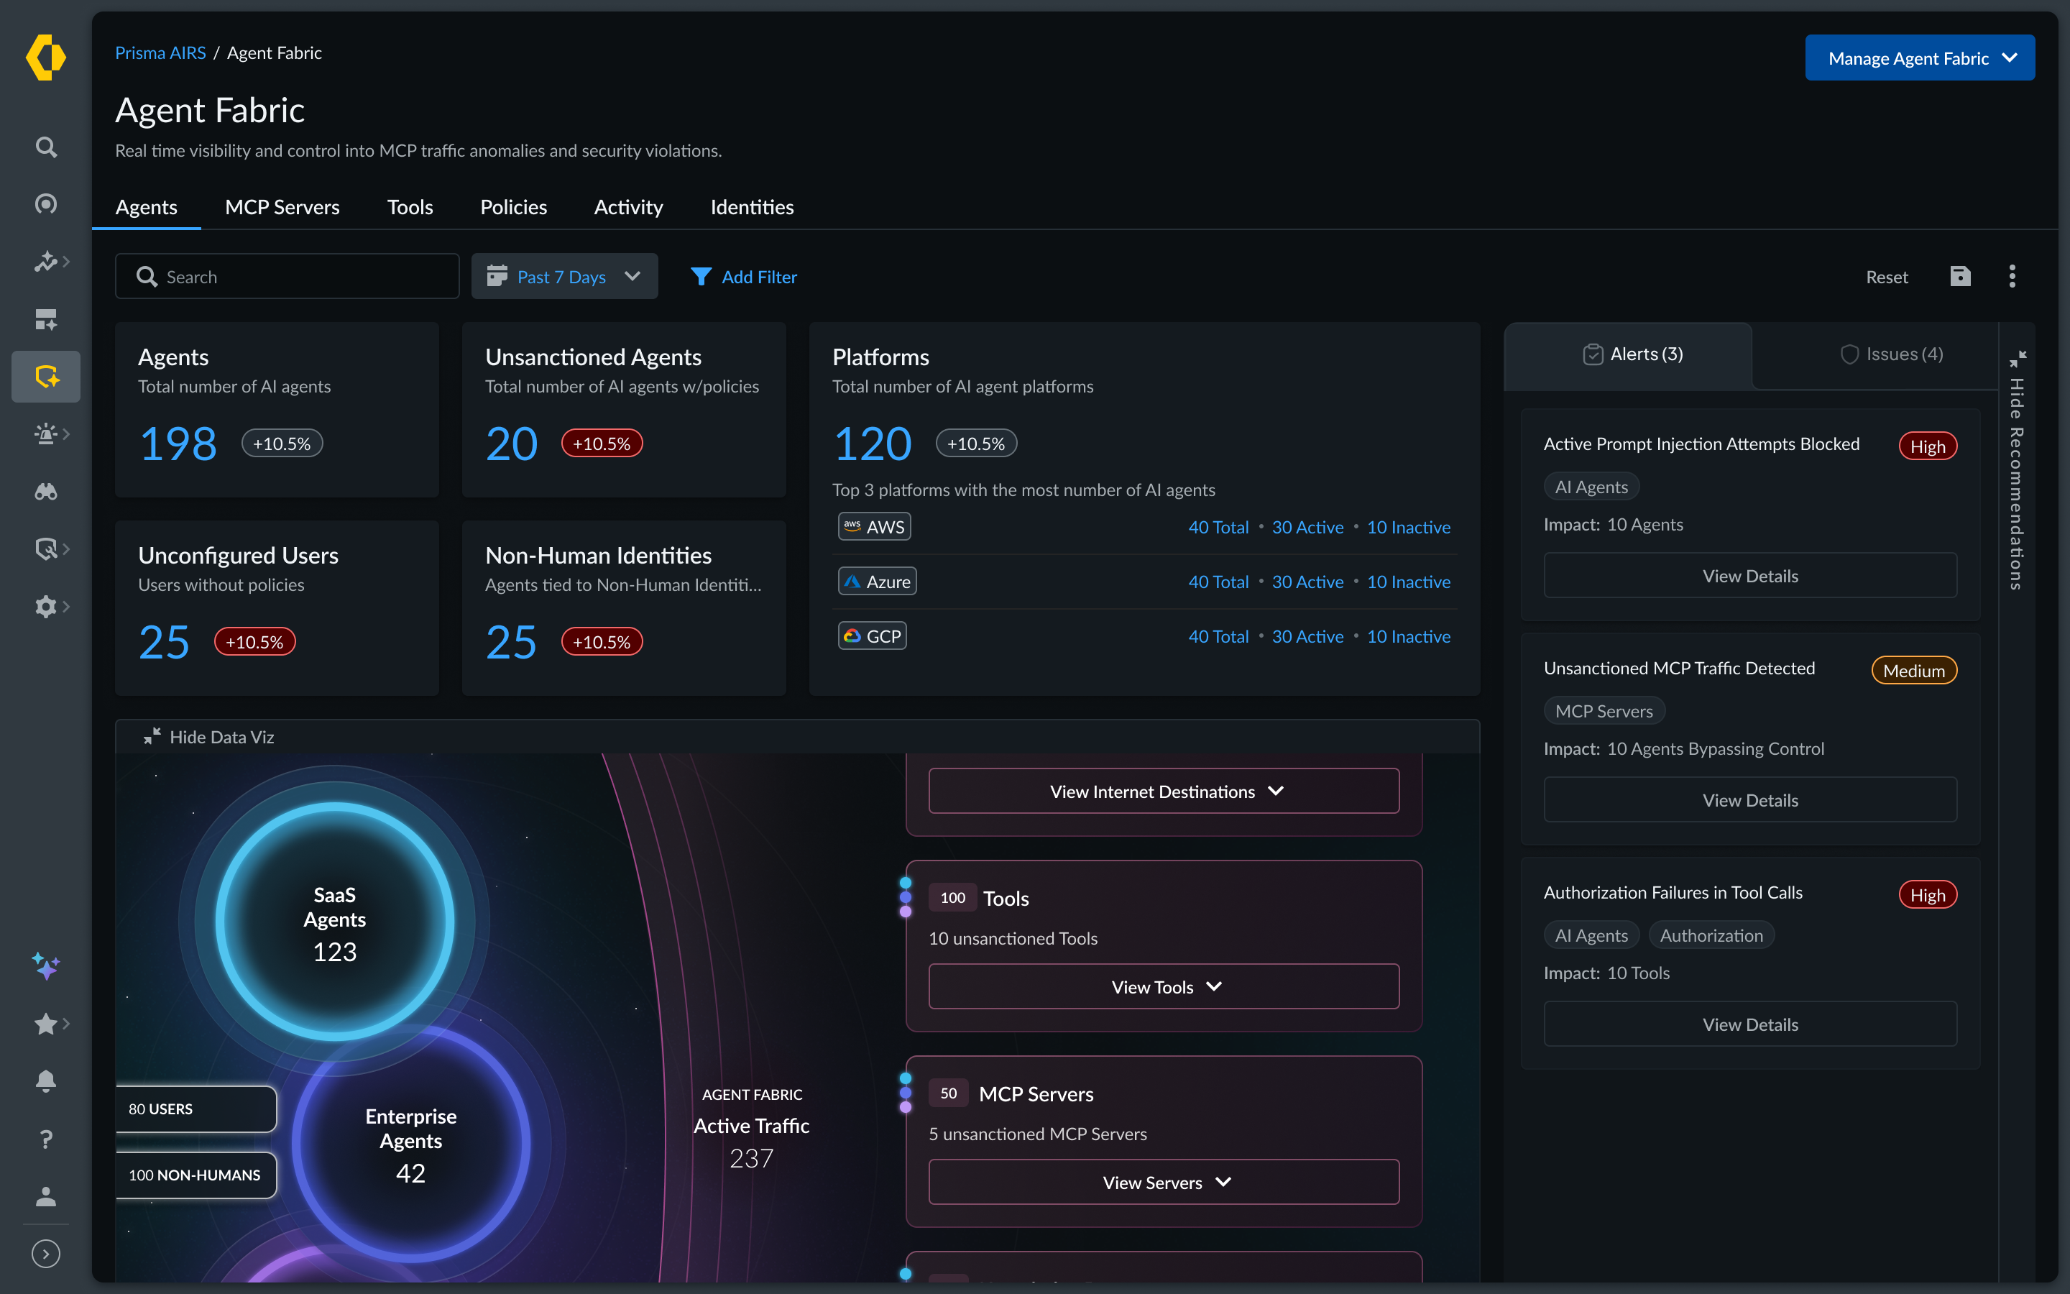Switch to the Tools tab
This screenshot has width=2070, height=1294.
coord(410,207)
